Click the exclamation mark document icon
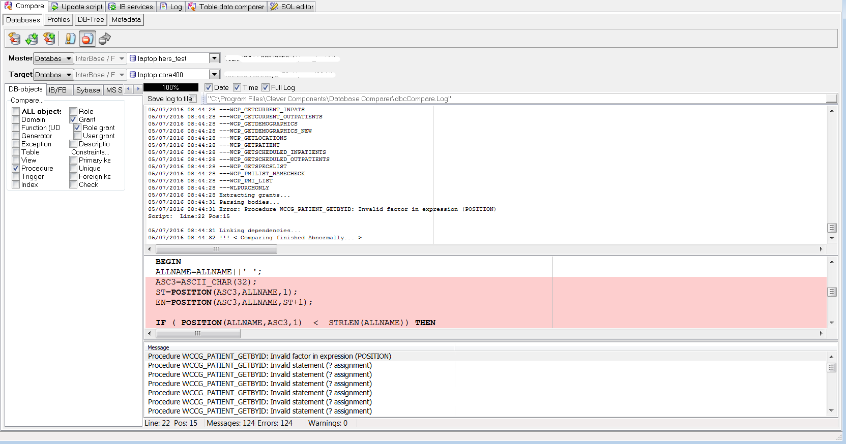This screenshot has width=846, height=444. [x=70, y=39]
